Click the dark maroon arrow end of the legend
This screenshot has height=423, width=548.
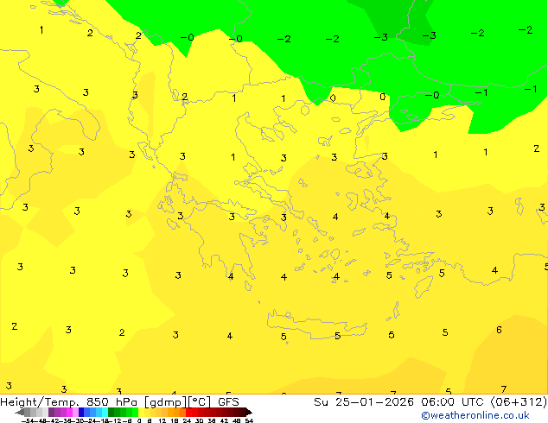tap(249, 412)
